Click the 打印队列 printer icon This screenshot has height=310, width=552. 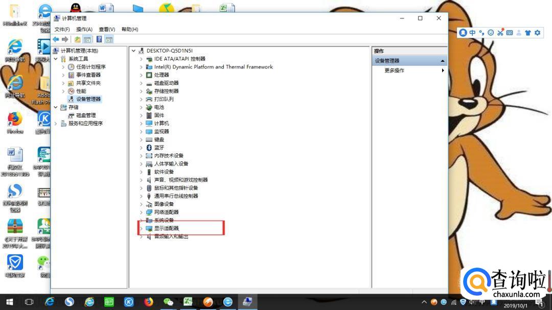pos(149,99)
